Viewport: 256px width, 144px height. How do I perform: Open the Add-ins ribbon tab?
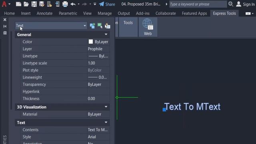[143, 13]
